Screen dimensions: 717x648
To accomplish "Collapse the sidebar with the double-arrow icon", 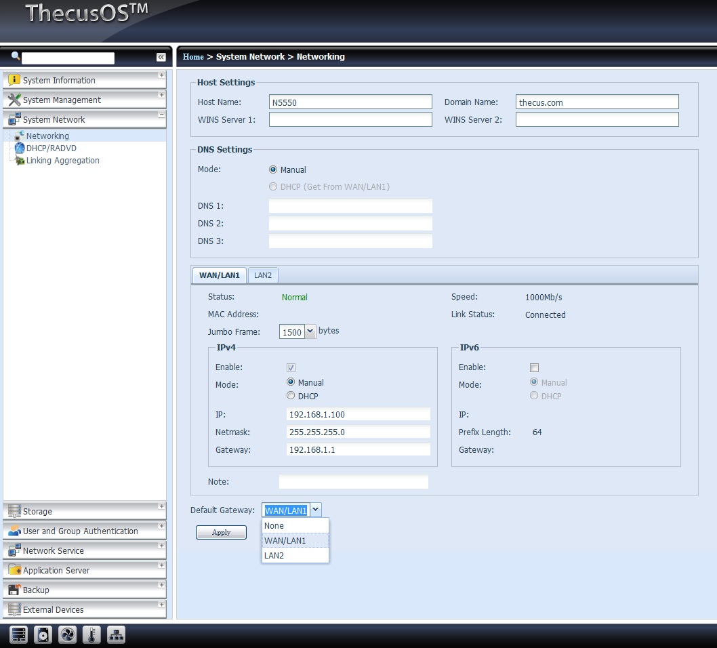I will tap(161, 58).
